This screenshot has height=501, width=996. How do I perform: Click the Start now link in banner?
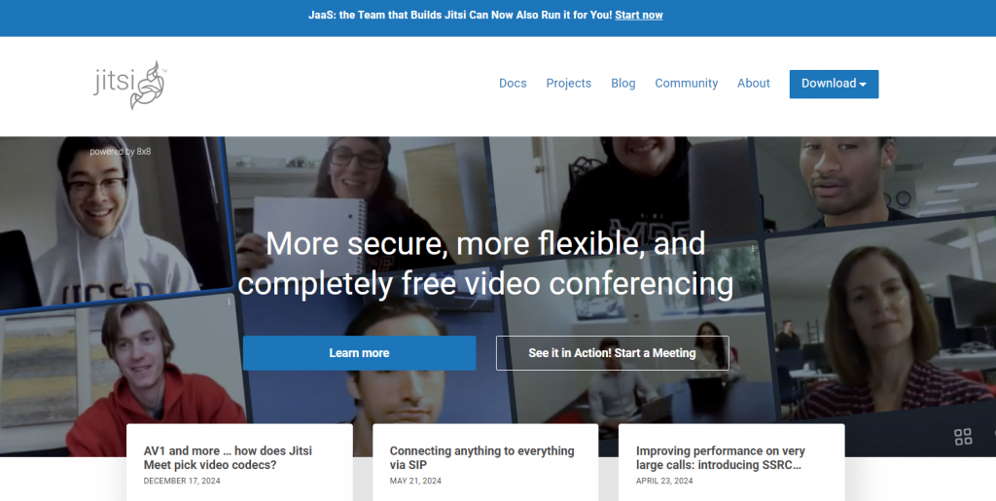click(x=638, y=15)
